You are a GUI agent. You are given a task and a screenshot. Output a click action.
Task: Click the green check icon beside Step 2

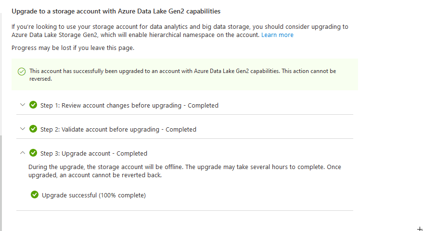pos(33,129)
